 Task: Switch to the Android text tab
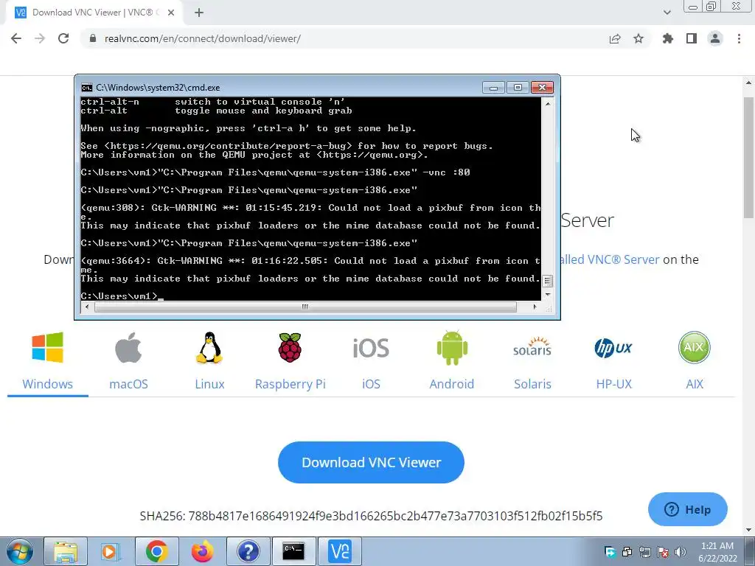click(x=452, y=384)
